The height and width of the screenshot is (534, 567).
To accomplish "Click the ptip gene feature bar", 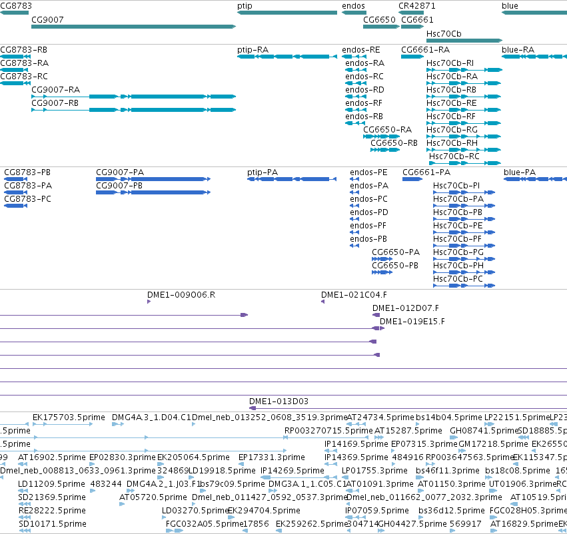I will pos(287,13).
